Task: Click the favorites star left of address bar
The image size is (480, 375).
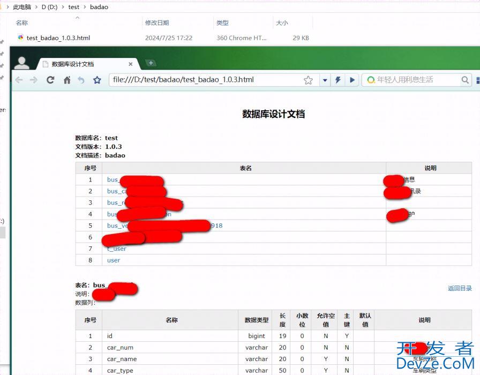Action: coord(97,80)
